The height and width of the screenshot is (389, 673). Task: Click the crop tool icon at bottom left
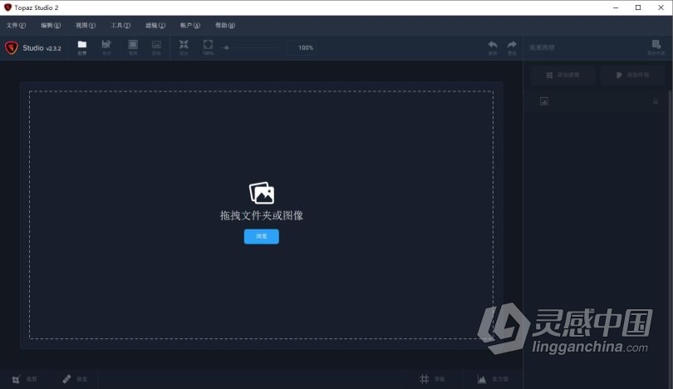point(16,379)
